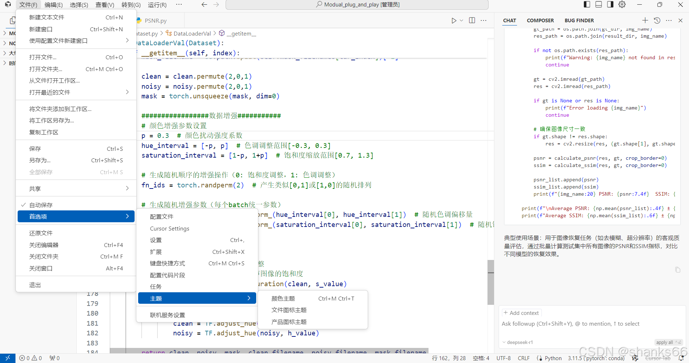Expand 打开最近的文件 submenu
This screenshot has width=689, height=363.
click(76, 92)
